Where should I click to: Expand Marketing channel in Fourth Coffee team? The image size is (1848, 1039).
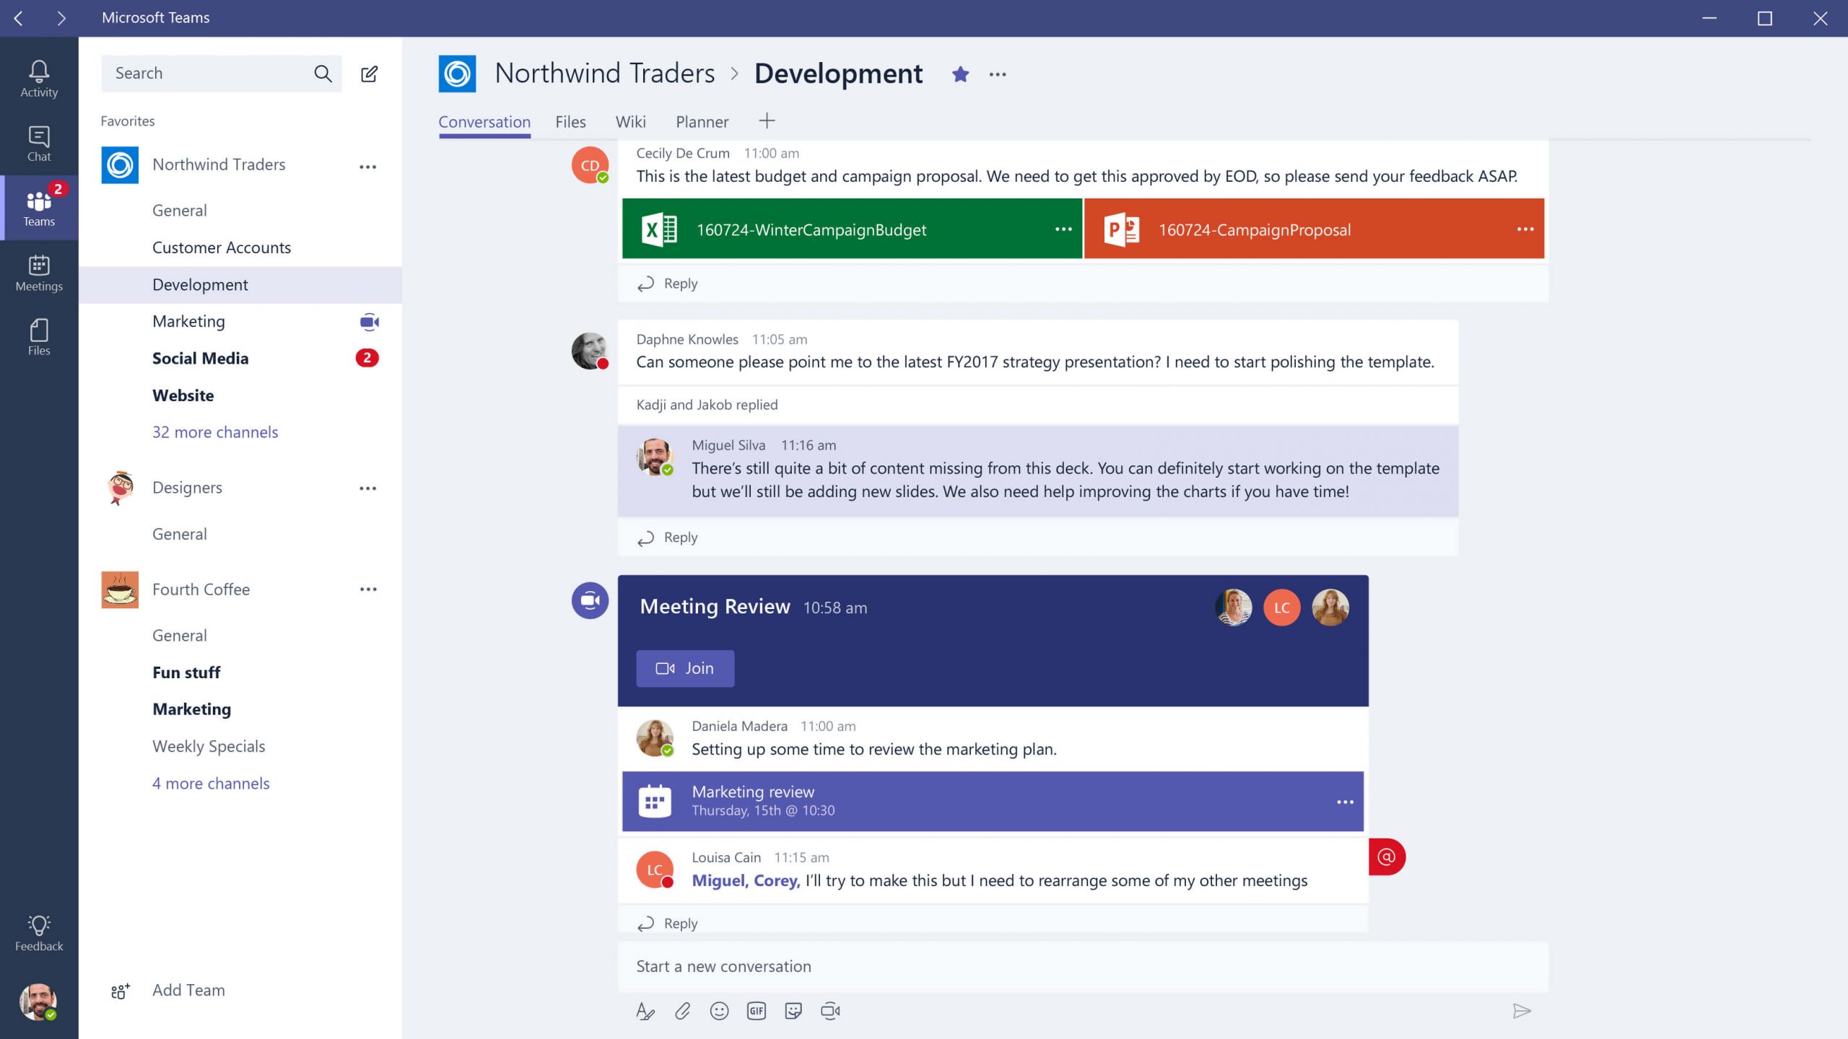point(191,708)
